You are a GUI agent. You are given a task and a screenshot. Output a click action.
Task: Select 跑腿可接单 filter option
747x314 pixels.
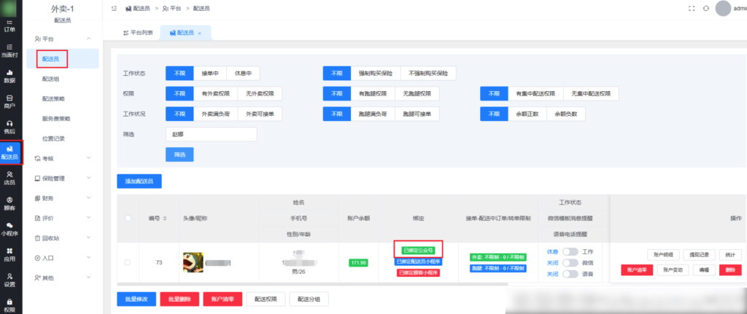tap(417, 114)
